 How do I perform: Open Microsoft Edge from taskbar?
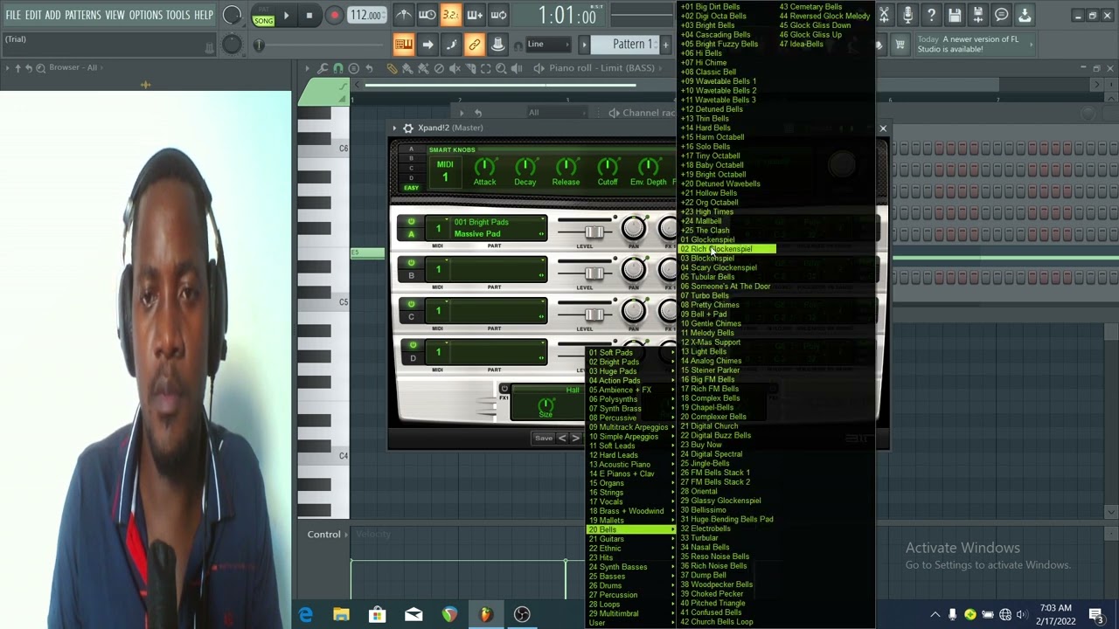click(305, 615)
